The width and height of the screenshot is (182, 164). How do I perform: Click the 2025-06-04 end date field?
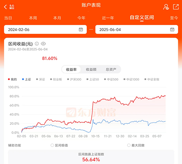coord(136,30)
